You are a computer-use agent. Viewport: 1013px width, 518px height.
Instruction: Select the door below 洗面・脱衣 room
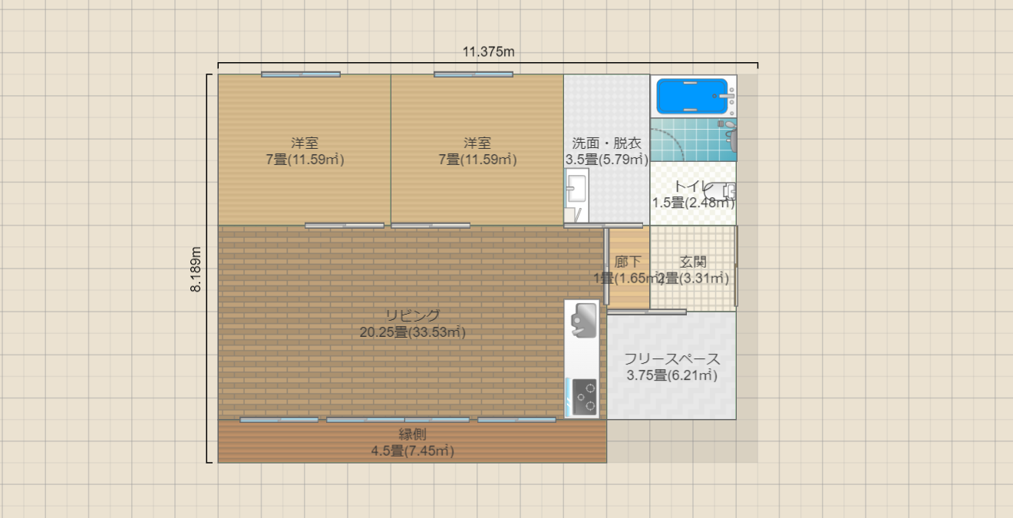point(603,226)
